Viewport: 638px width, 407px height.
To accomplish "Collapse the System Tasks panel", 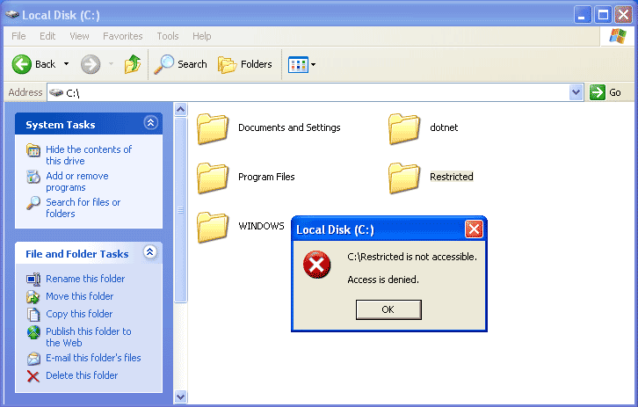I will (150, 122).
